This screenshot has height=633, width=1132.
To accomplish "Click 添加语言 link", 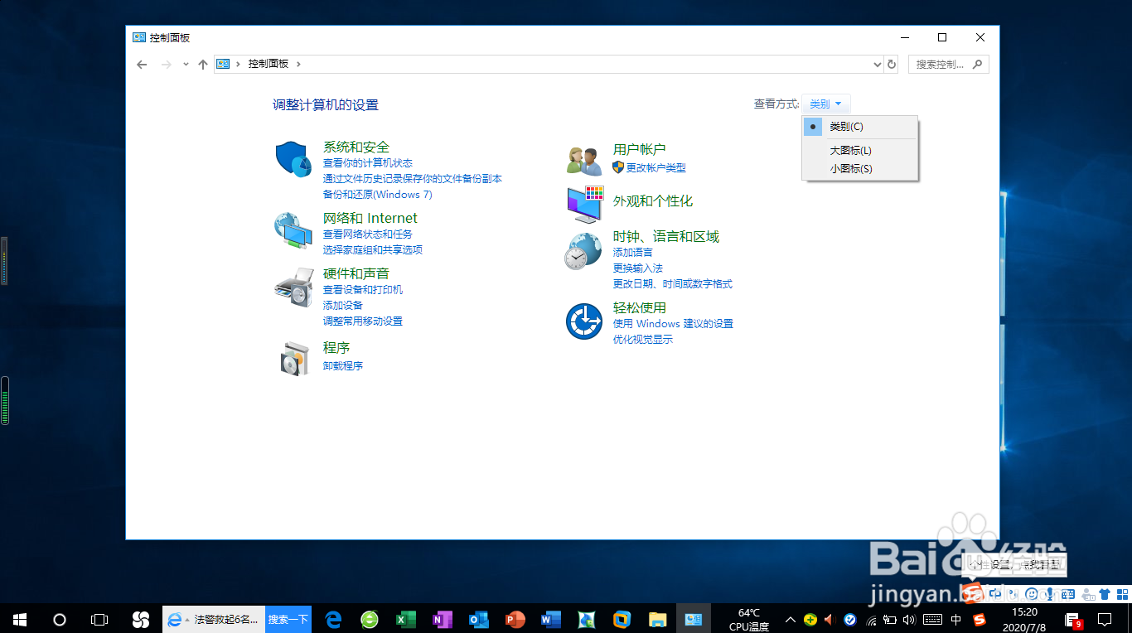I will pos(633,253).
